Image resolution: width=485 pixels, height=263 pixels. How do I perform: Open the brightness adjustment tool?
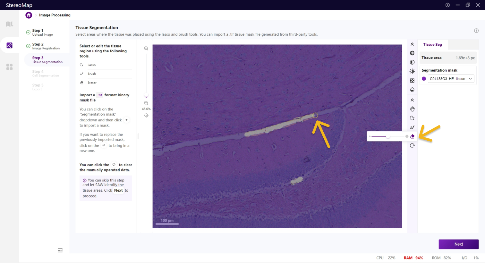[x=412, y=71]
